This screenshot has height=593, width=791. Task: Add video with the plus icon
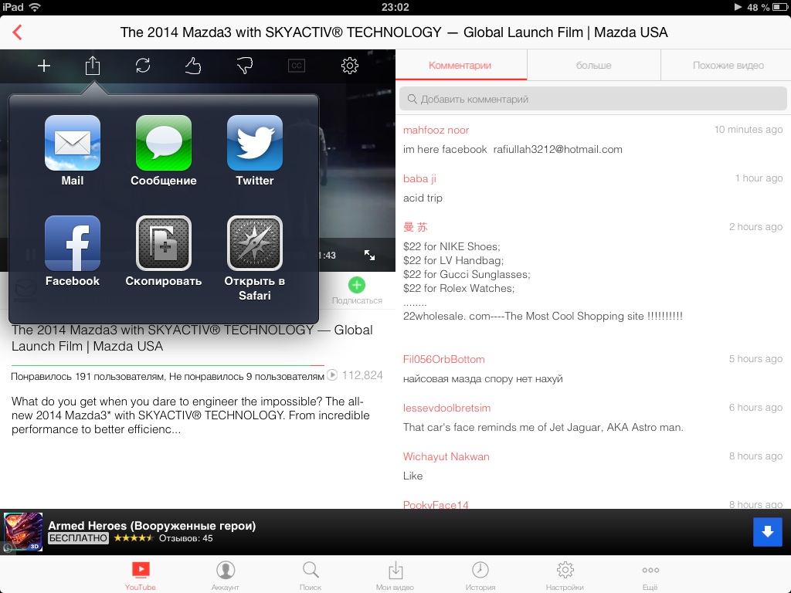click(x=44, y=66)
